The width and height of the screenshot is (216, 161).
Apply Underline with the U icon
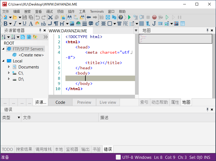25,24
